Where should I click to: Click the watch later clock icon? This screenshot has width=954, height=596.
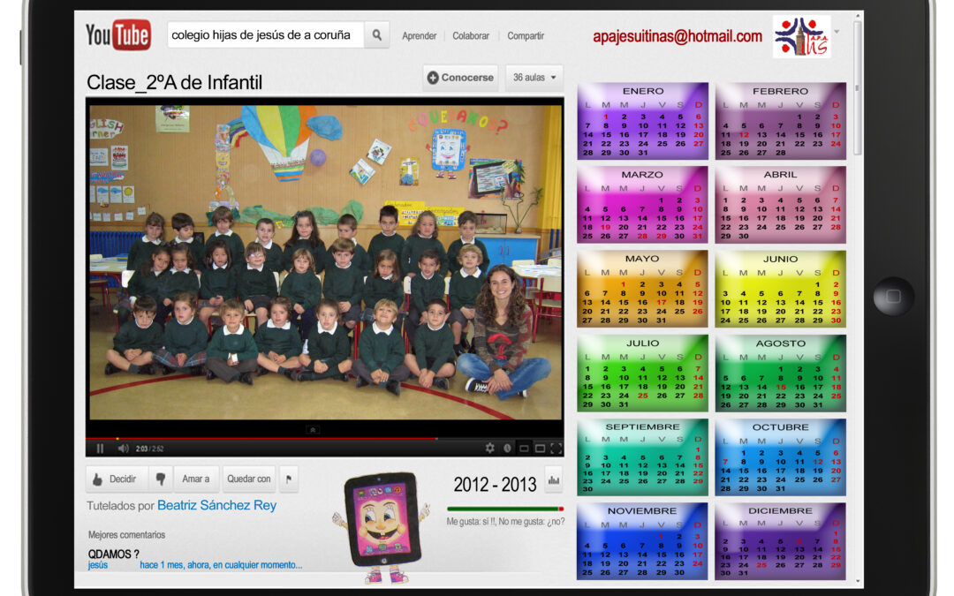tap(508, 449)
